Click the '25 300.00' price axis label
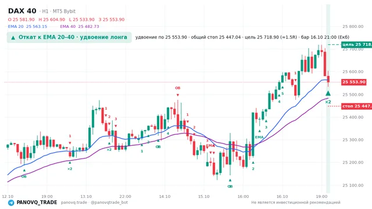This screenshot has width=372, height=209. point(353,140)
